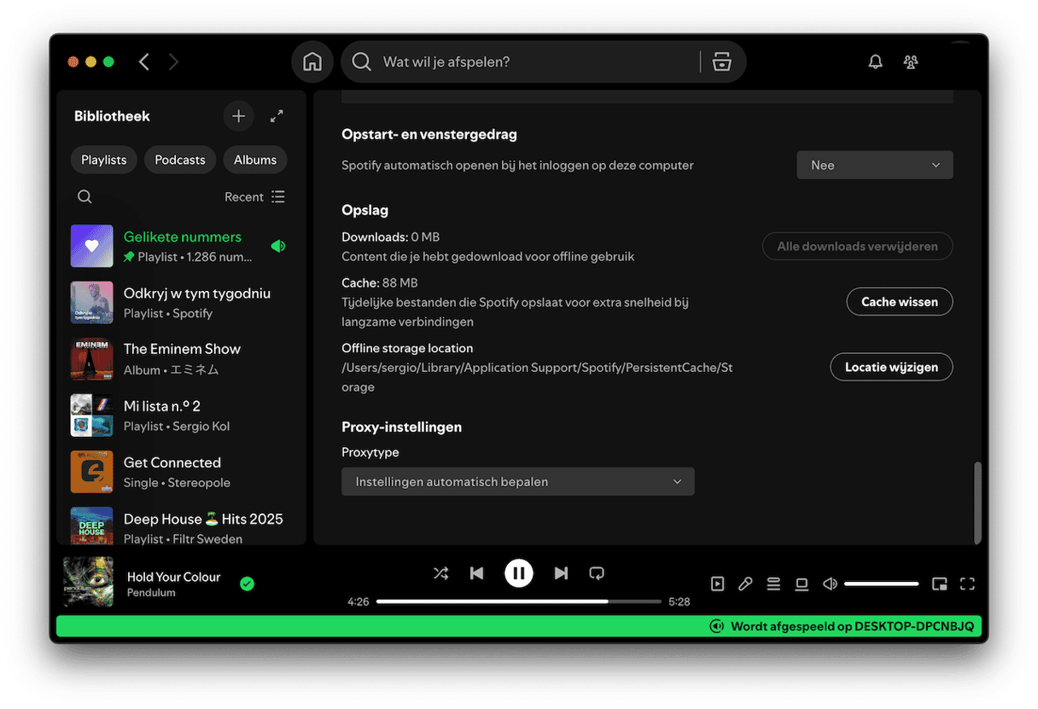The height and width of the screenshot is (709, 1038).
Task: Open the Mi lista n.º 2 playlist
Action: (181, 416)
